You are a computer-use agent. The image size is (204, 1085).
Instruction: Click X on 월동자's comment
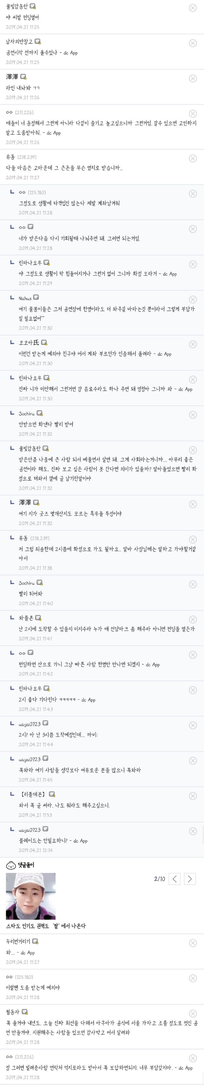193,1013
